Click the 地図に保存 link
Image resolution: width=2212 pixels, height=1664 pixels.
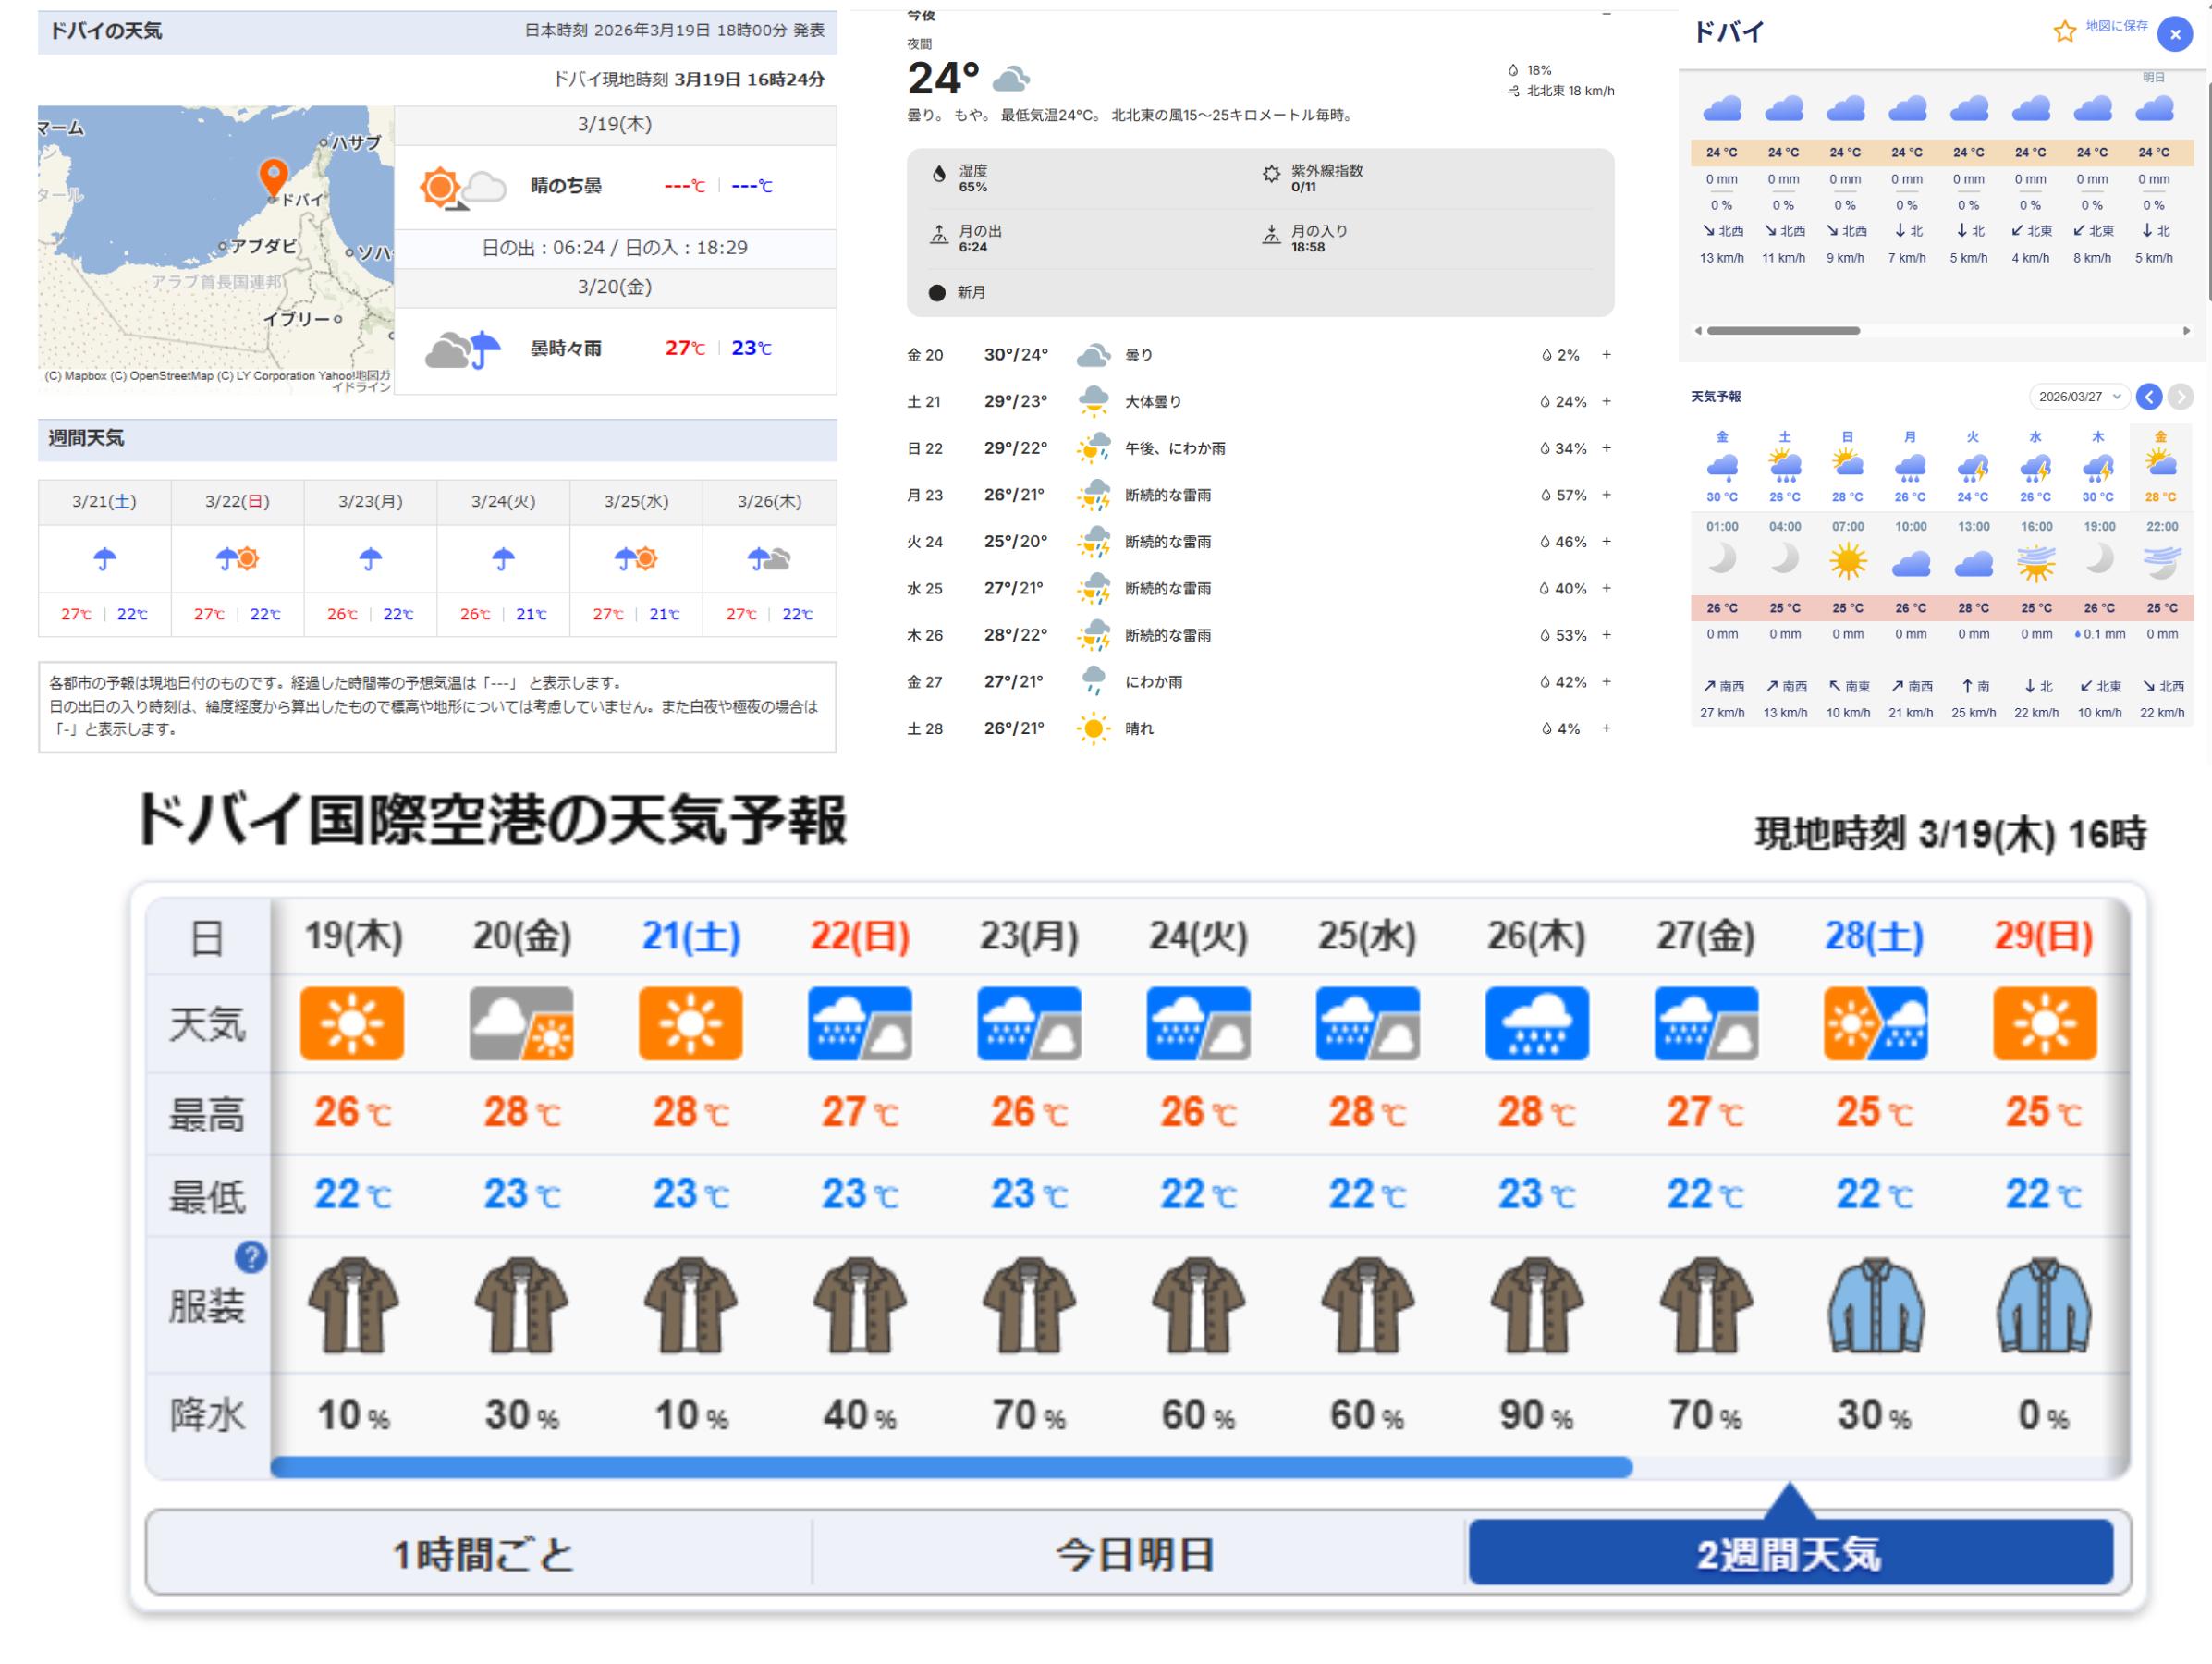[x=2116, y=27]
